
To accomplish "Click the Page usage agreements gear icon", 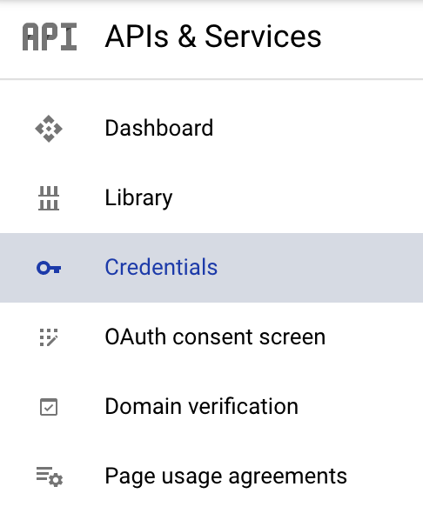I will point(50,477).
